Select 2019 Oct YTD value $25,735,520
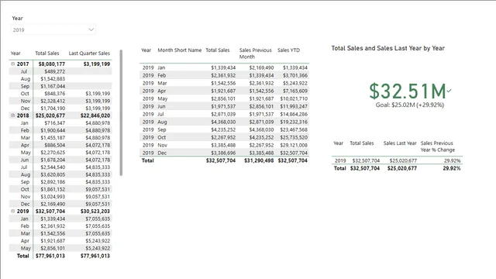This screenshot has height=279, width=496. click(x=294, y=137)
